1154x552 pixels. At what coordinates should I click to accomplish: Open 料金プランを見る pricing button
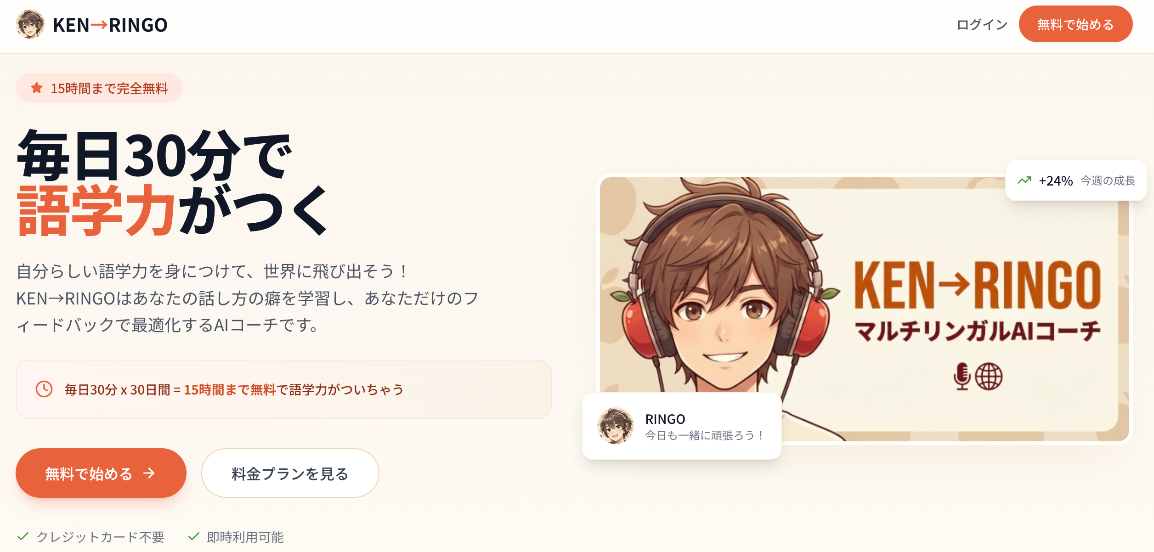[290, 473]
